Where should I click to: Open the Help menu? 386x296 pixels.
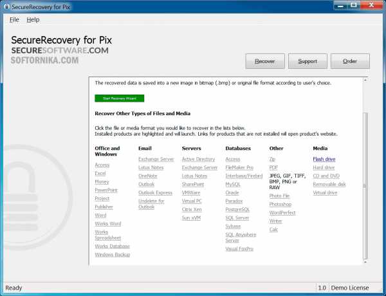[x=33, y=20]
